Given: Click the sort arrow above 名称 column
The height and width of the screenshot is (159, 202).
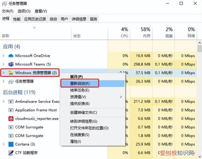Looking at the screenshot, I should (34, 28).
